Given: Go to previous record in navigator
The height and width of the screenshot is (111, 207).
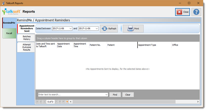Looking at the screenshot, I should [x=45, y=102].
